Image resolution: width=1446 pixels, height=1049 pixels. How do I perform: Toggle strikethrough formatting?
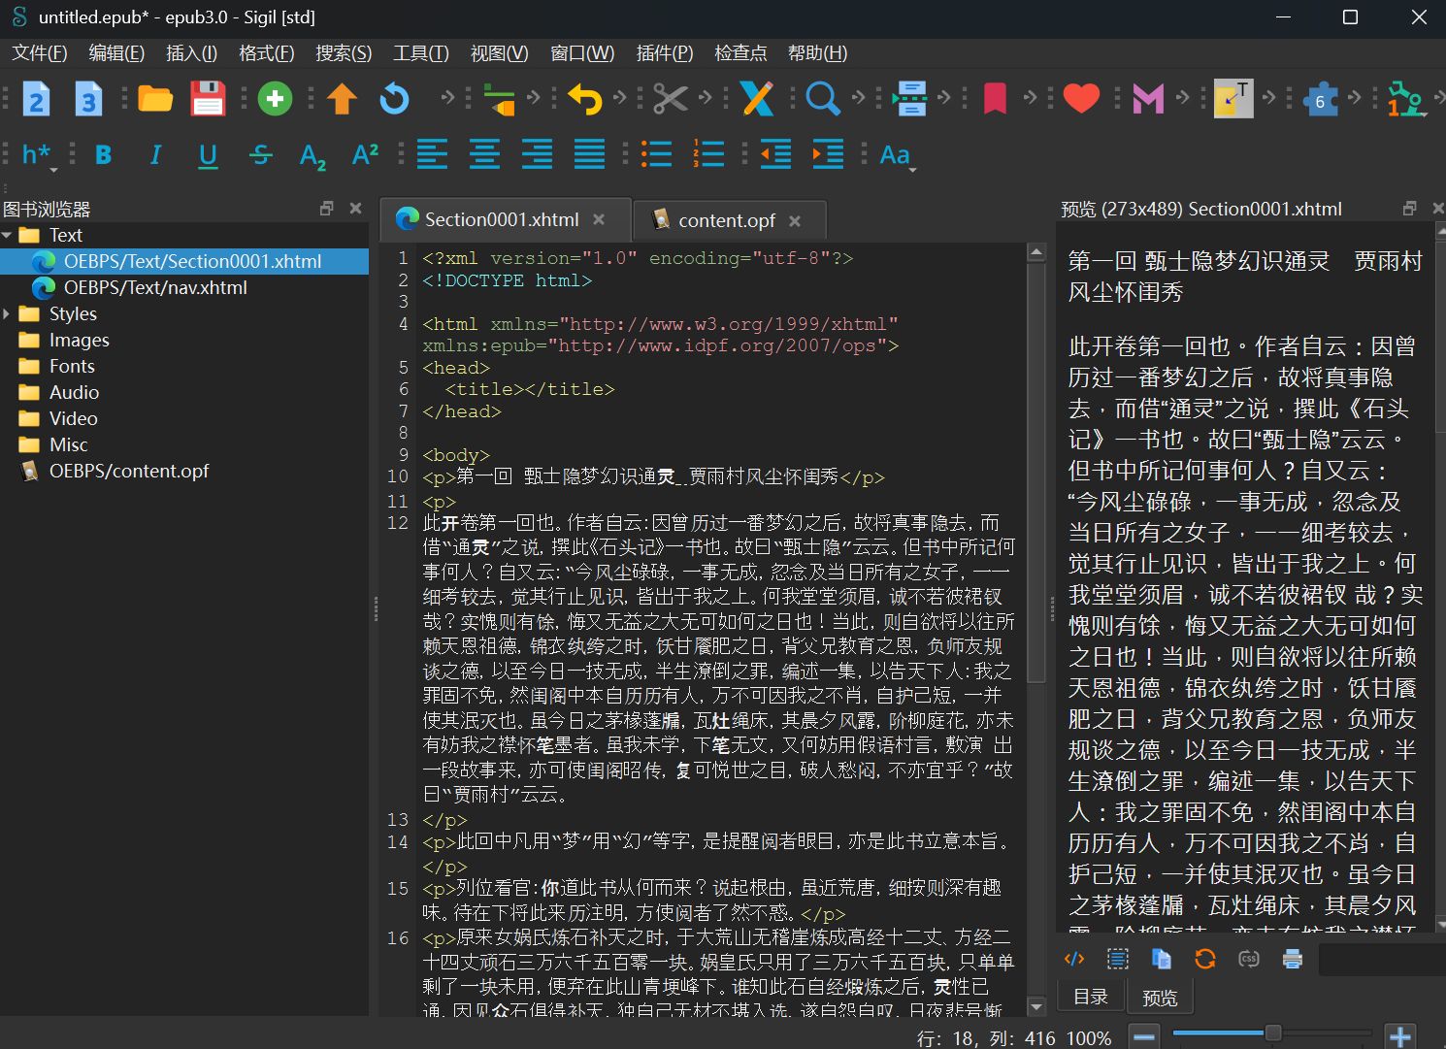pos(260,155)
